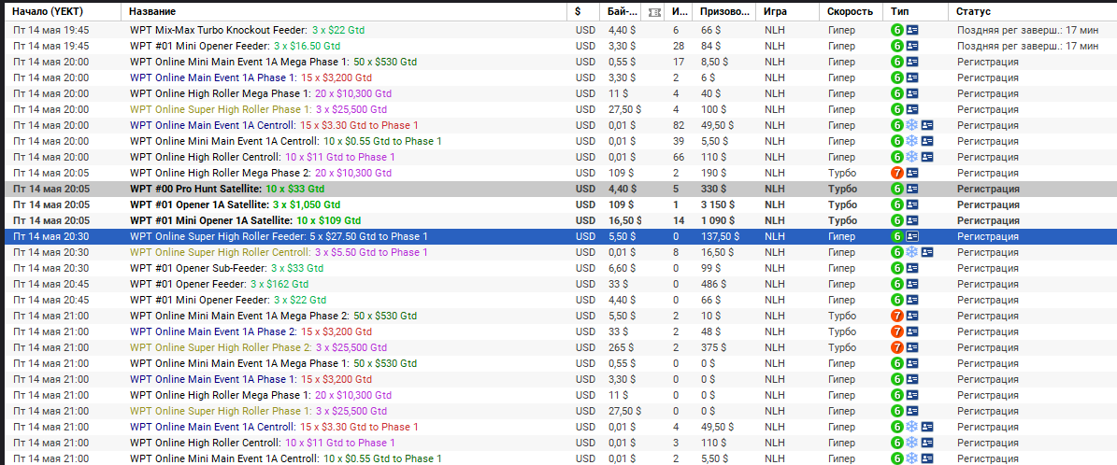The width and height of the screenshot is (1117, 465).
Task: Select WPT #01 Mini Opener 1A Satellite tournament
Action: [x=245, y=220]
